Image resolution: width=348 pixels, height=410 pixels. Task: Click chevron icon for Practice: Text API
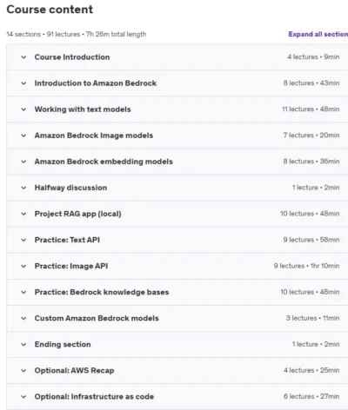23,240
